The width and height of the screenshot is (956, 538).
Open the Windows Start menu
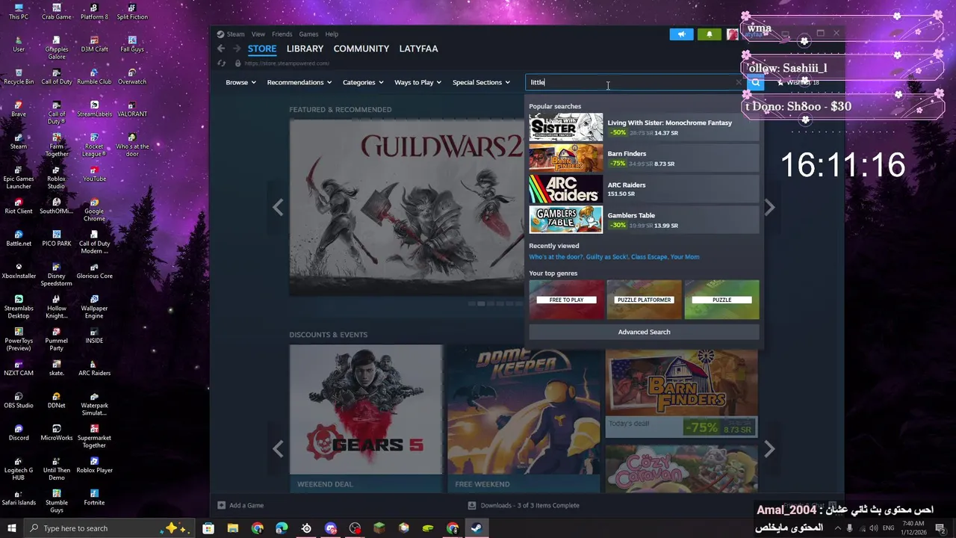pos(12,528)
